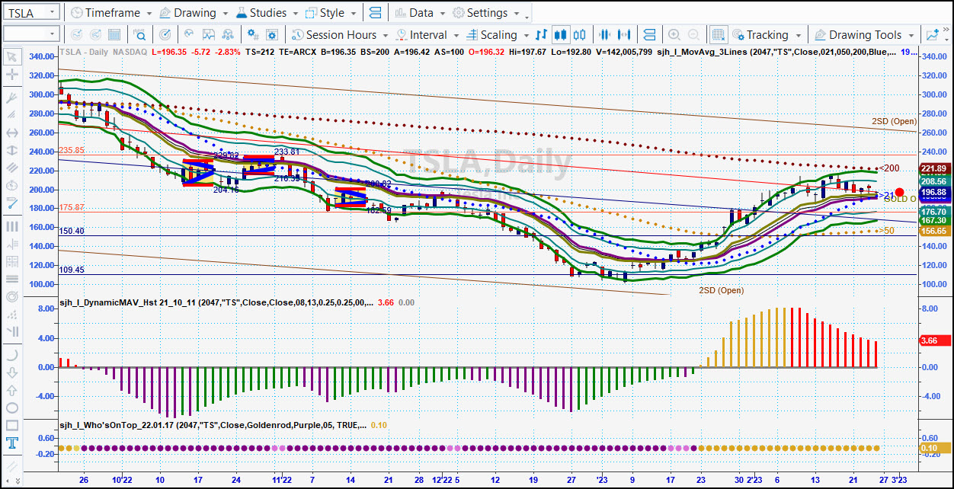Click the decrease bar spacing icon
The height and width of the screenshot is (489, 954).
pos(606,34)
